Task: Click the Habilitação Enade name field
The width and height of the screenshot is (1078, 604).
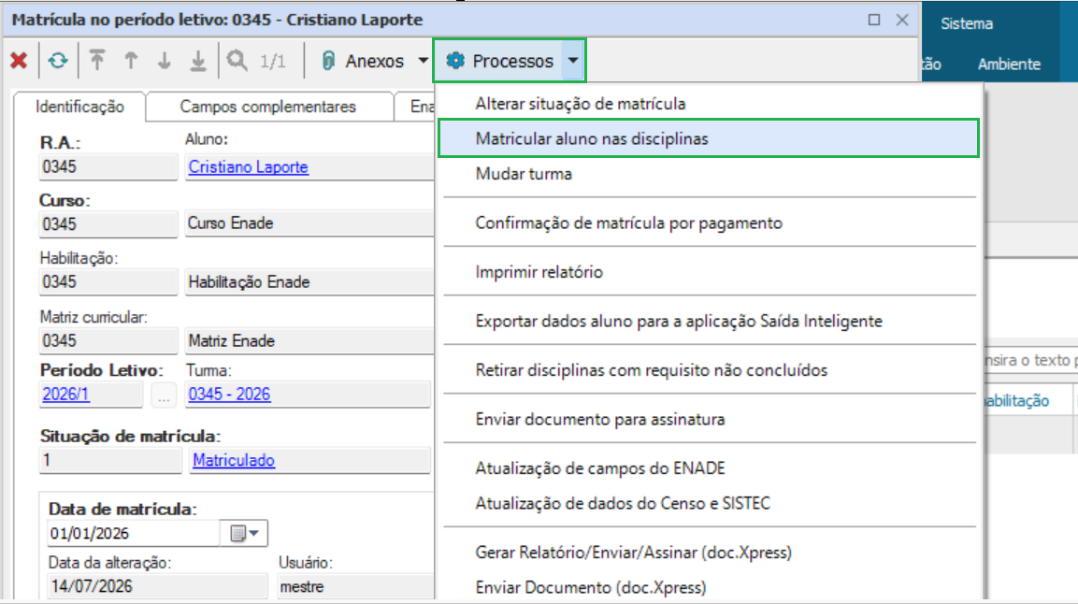Action: pyautogui.click(x=309, y=282)
